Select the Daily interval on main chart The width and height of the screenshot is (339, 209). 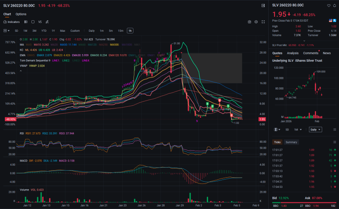pos(91,31)
